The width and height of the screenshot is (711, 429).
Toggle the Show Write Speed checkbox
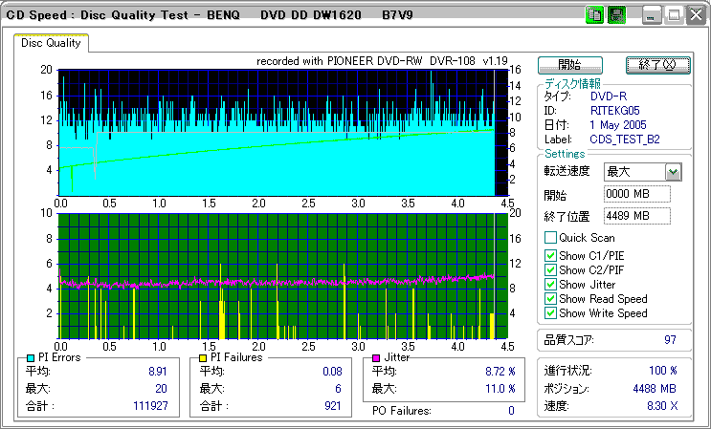550,313
